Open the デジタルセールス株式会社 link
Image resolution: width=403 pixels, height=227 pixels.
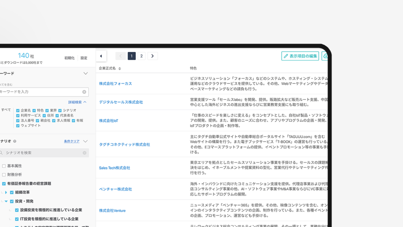[121, 102]
